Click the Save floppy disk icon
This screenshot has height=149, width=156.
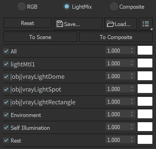(x=60, y=24)
